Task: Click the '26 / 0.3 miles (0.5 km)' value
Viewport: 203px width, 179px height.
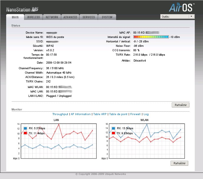Action: point(60,77)
